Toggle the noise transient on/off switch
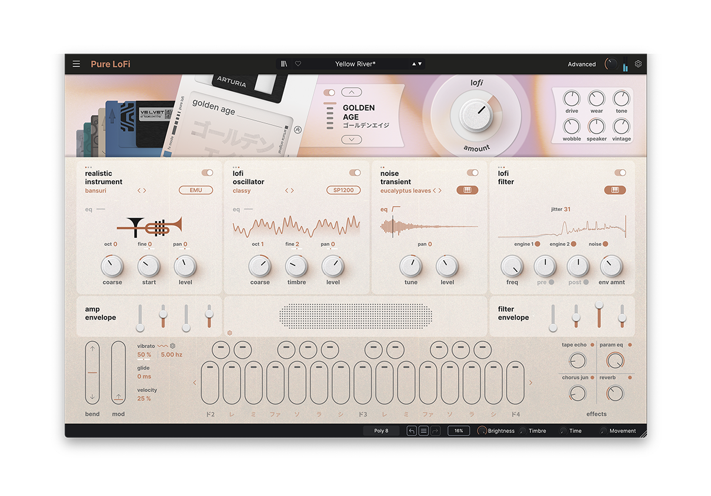The height and width of the screenshot is (496, 711). point(473,173)
